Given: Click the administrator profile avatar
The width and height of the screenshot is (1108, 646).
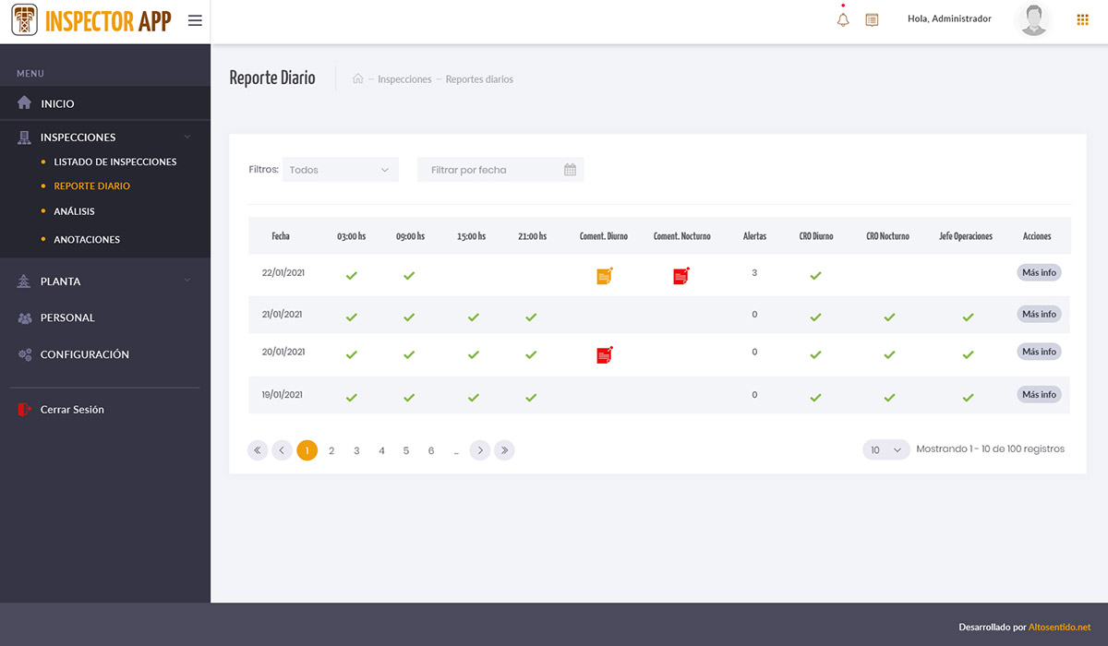Looking at the screenshot, I should (1034, 19).
